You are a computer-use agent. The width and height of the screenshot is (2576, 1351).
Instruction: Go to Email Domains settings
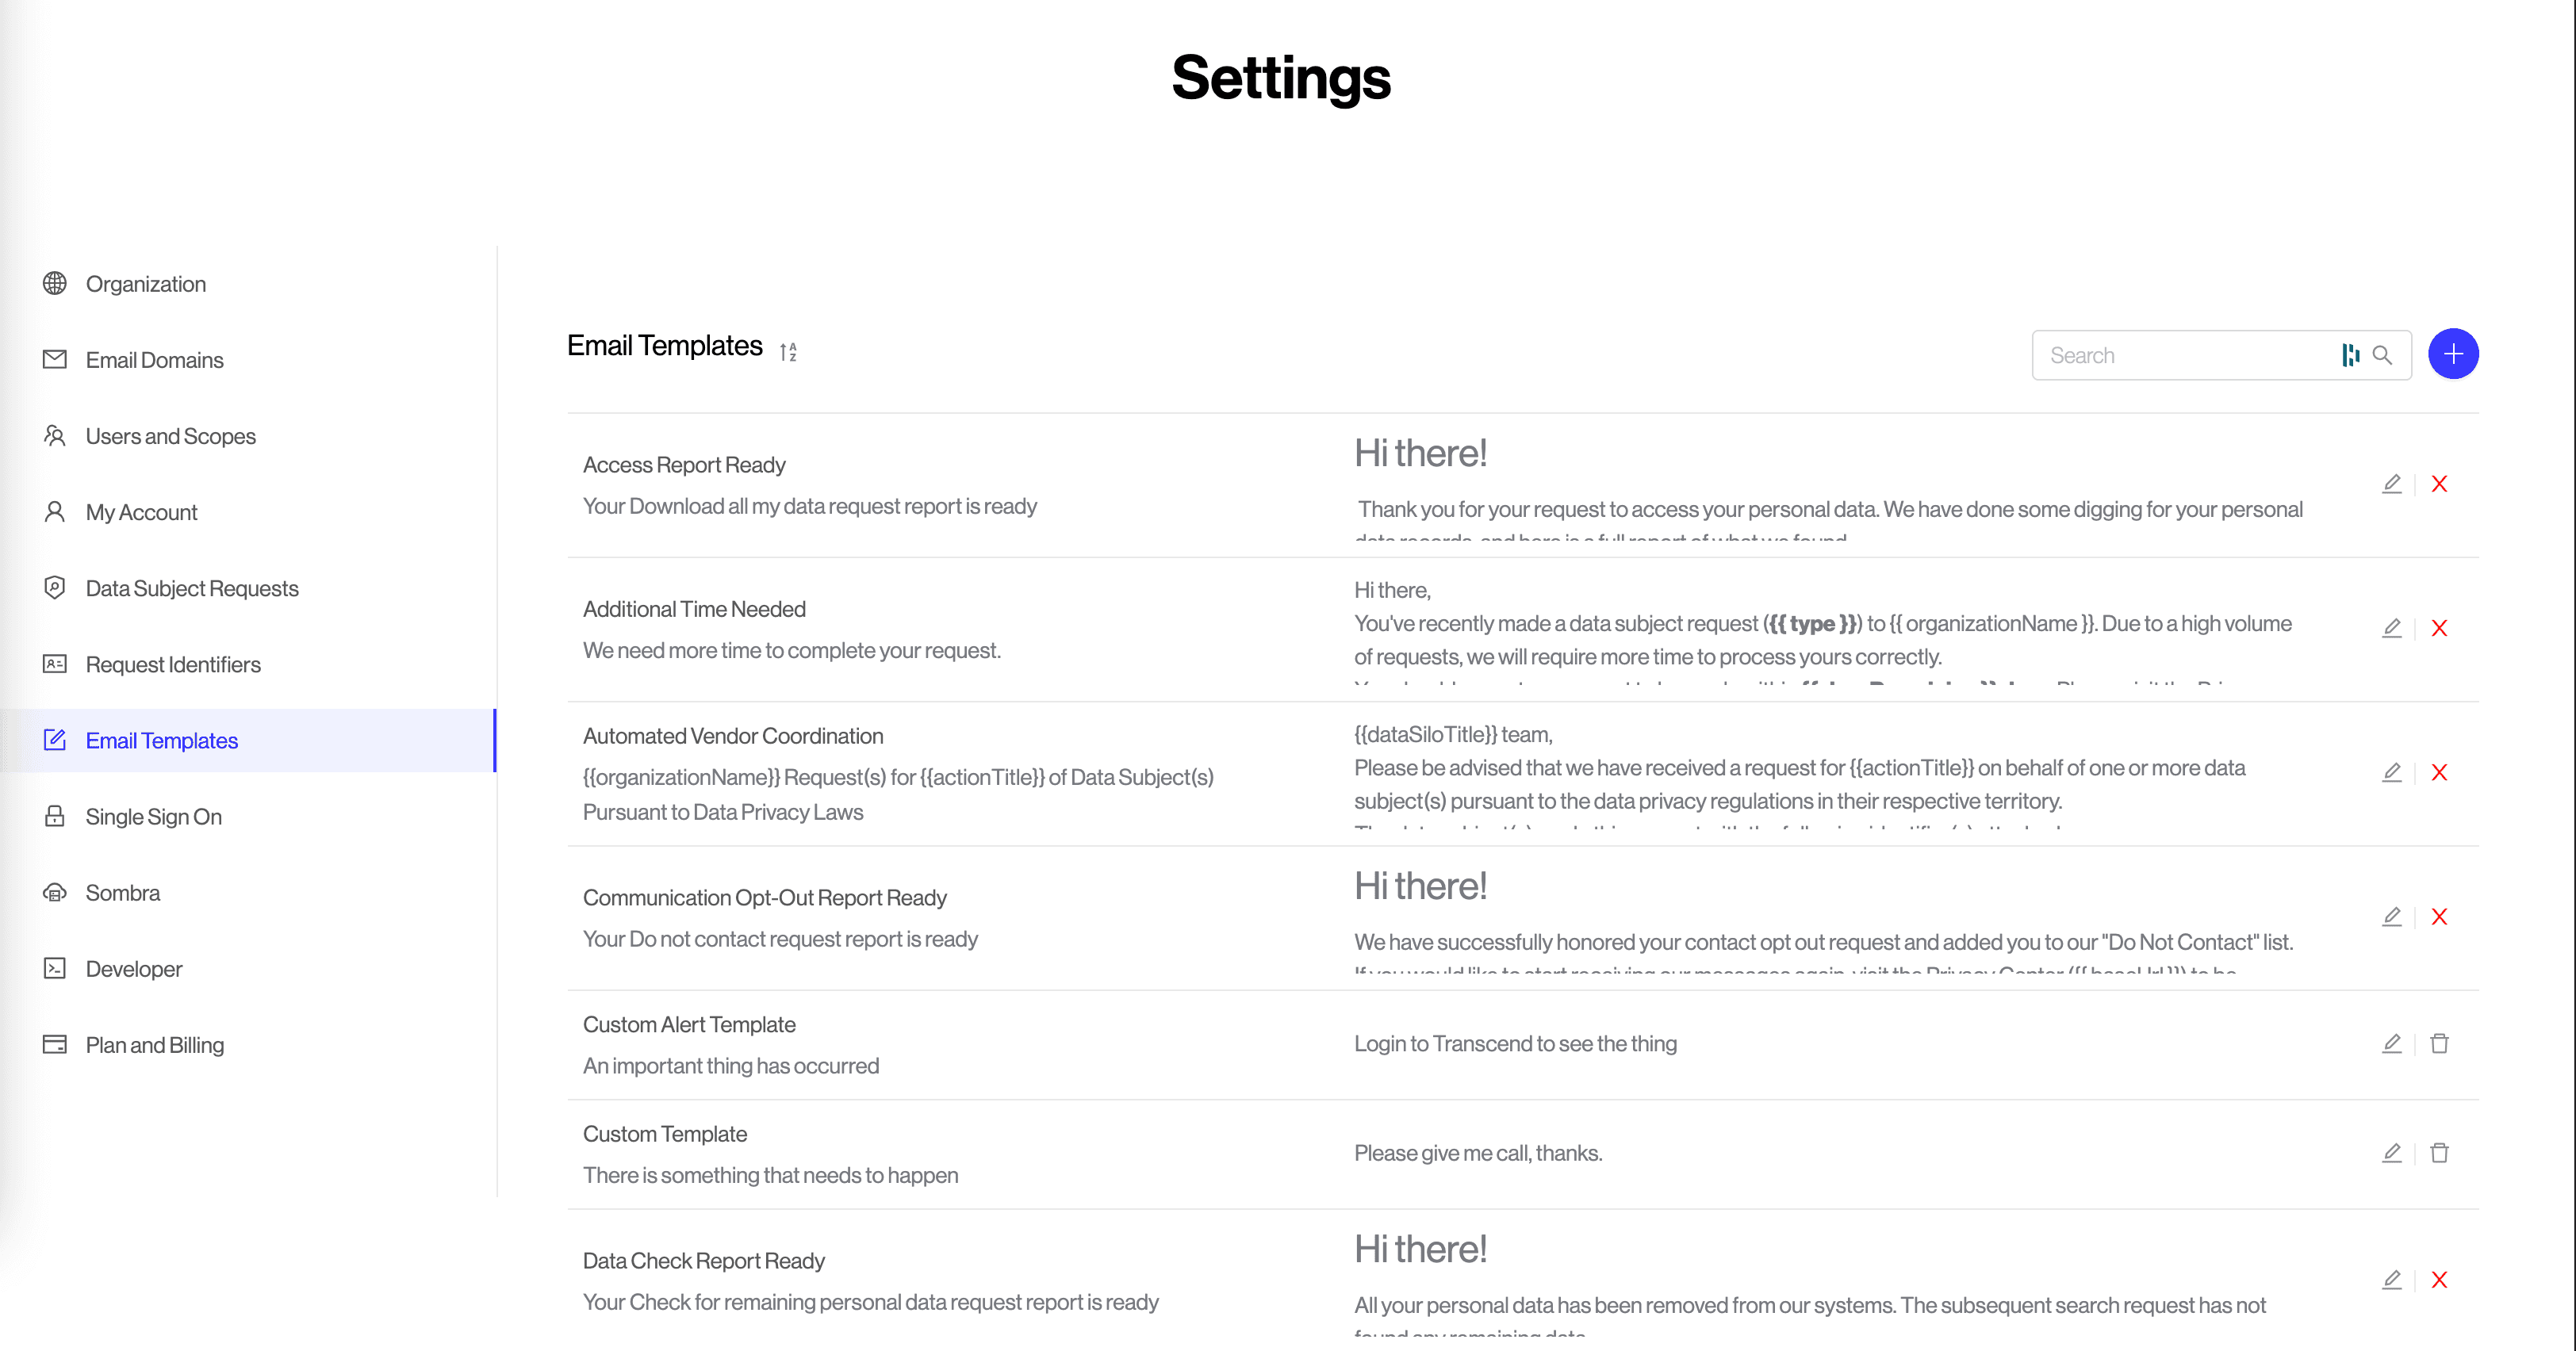point(154,360)
